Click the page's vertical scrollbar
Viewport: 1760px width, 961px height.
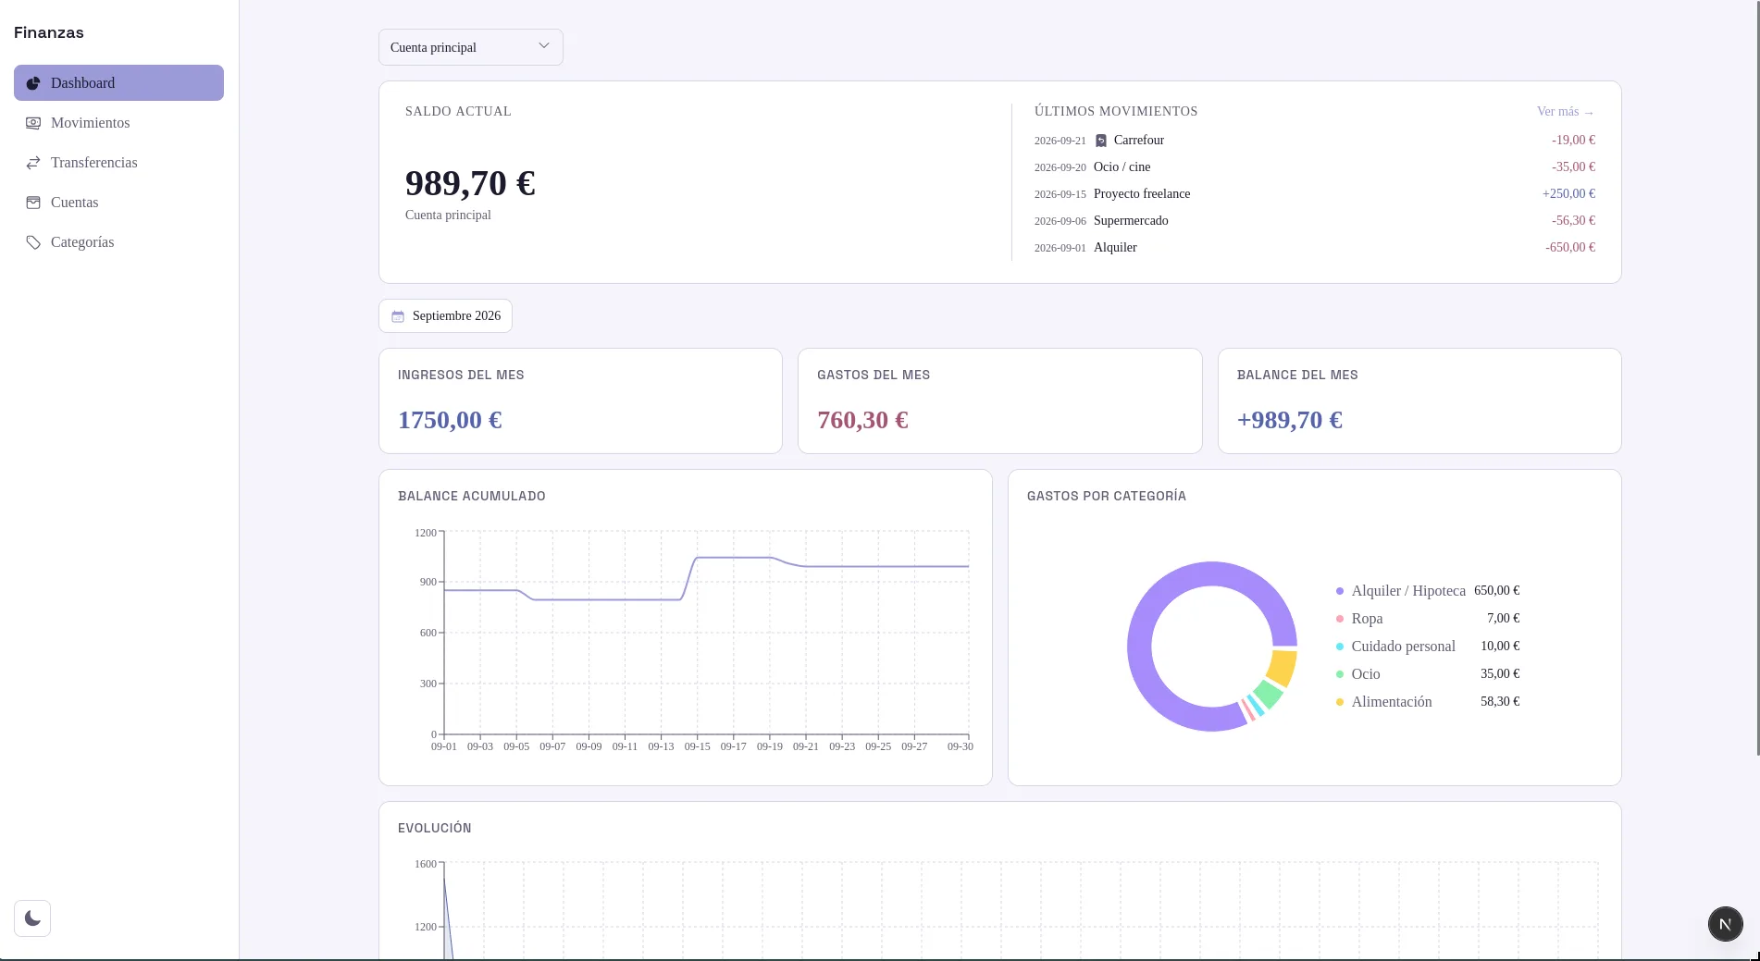(x=1756, y=377)
